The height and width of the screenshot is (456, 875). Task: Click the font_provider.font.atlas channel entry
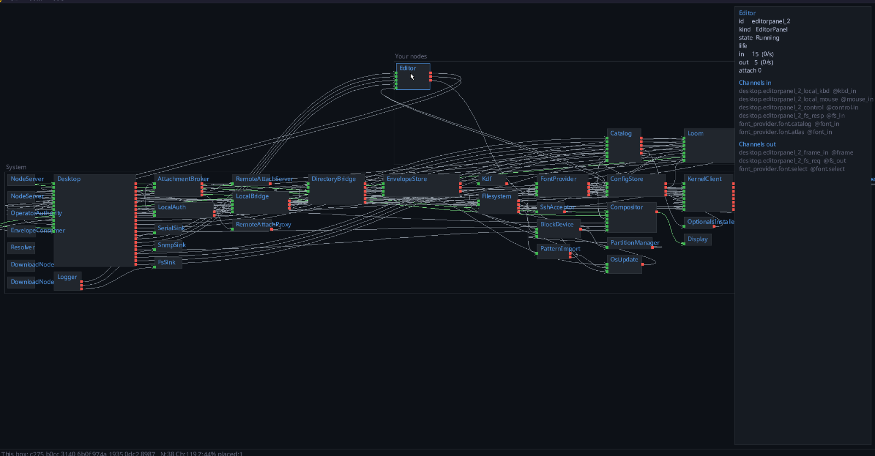(x=785, y=132)
